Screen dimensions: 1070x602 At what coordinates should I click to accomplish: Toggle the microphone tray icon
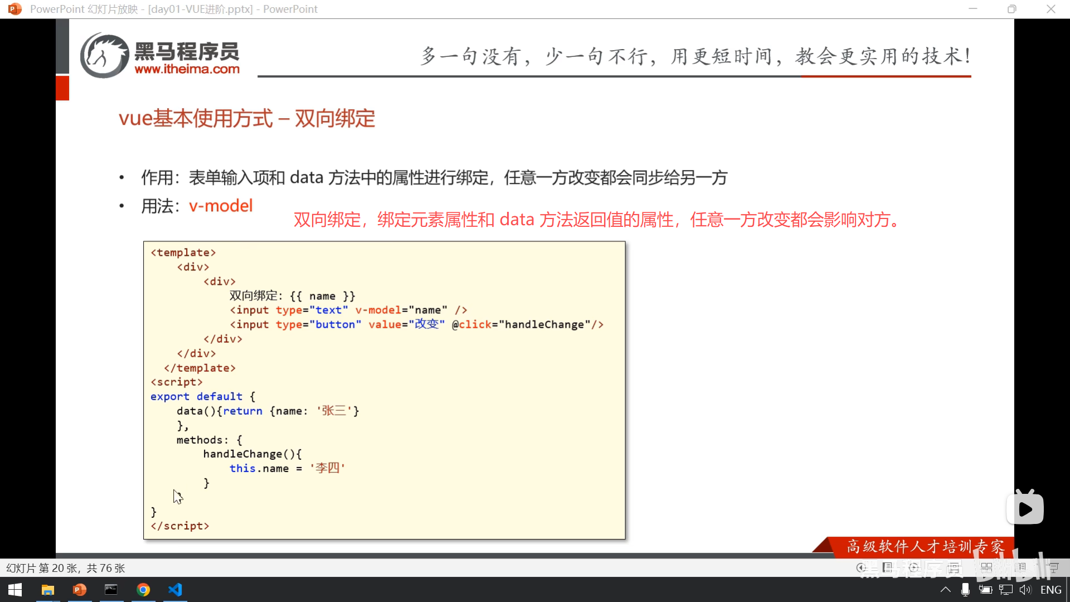coord(965,589)
